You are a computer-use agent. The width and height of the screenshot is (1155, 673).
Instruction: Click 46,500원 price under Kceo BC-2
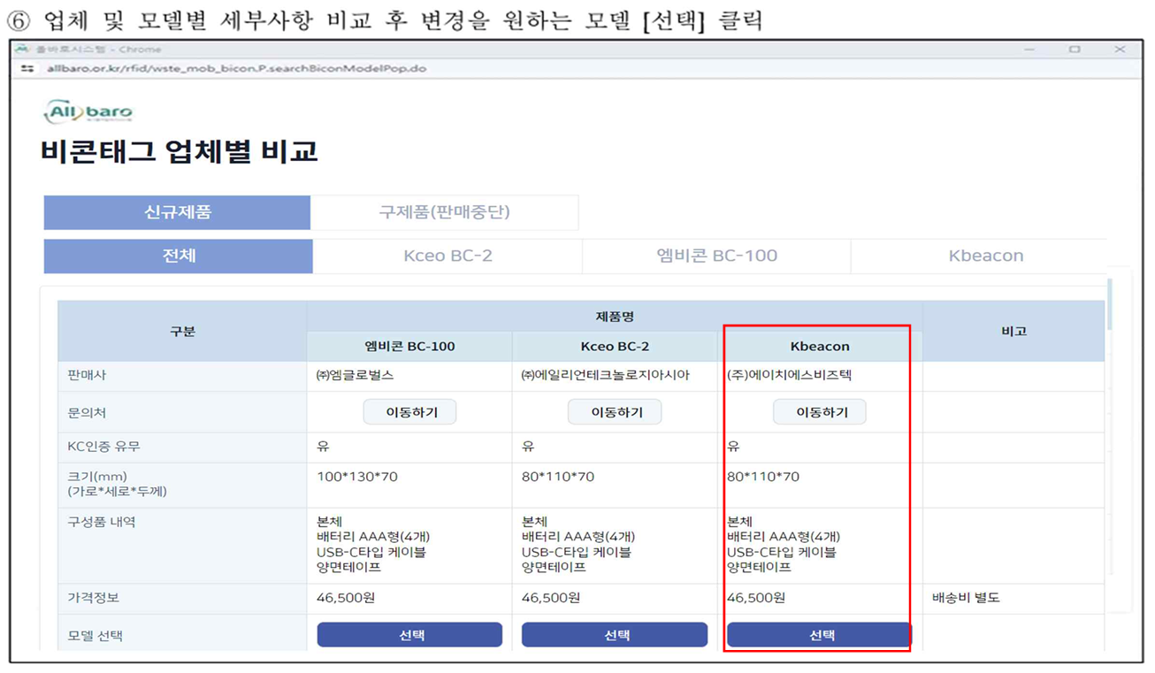[x=551, y=598]
